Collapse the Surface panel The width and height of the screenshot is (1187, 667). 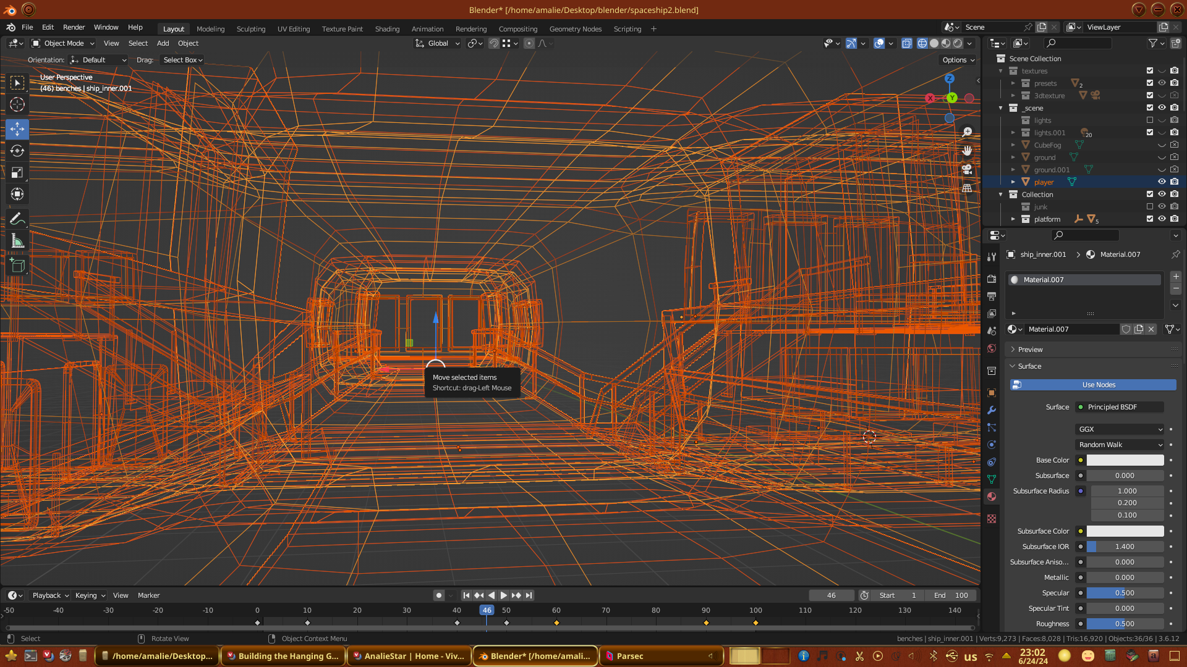tap(1029, 366)
